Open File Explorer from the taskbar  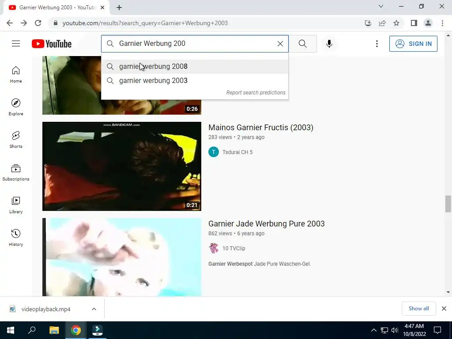coord(54,330)
